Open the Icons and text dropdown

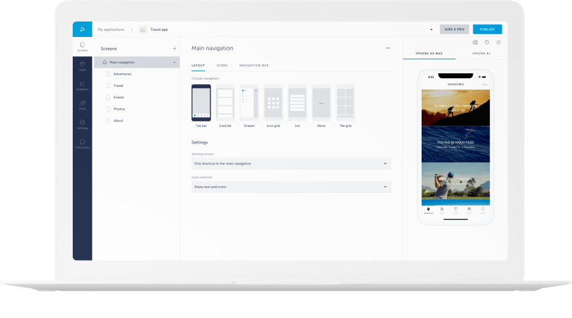coord(291,187)
